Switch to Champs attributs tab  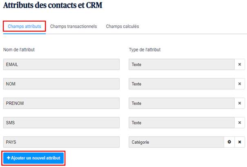tap(24, 26)
